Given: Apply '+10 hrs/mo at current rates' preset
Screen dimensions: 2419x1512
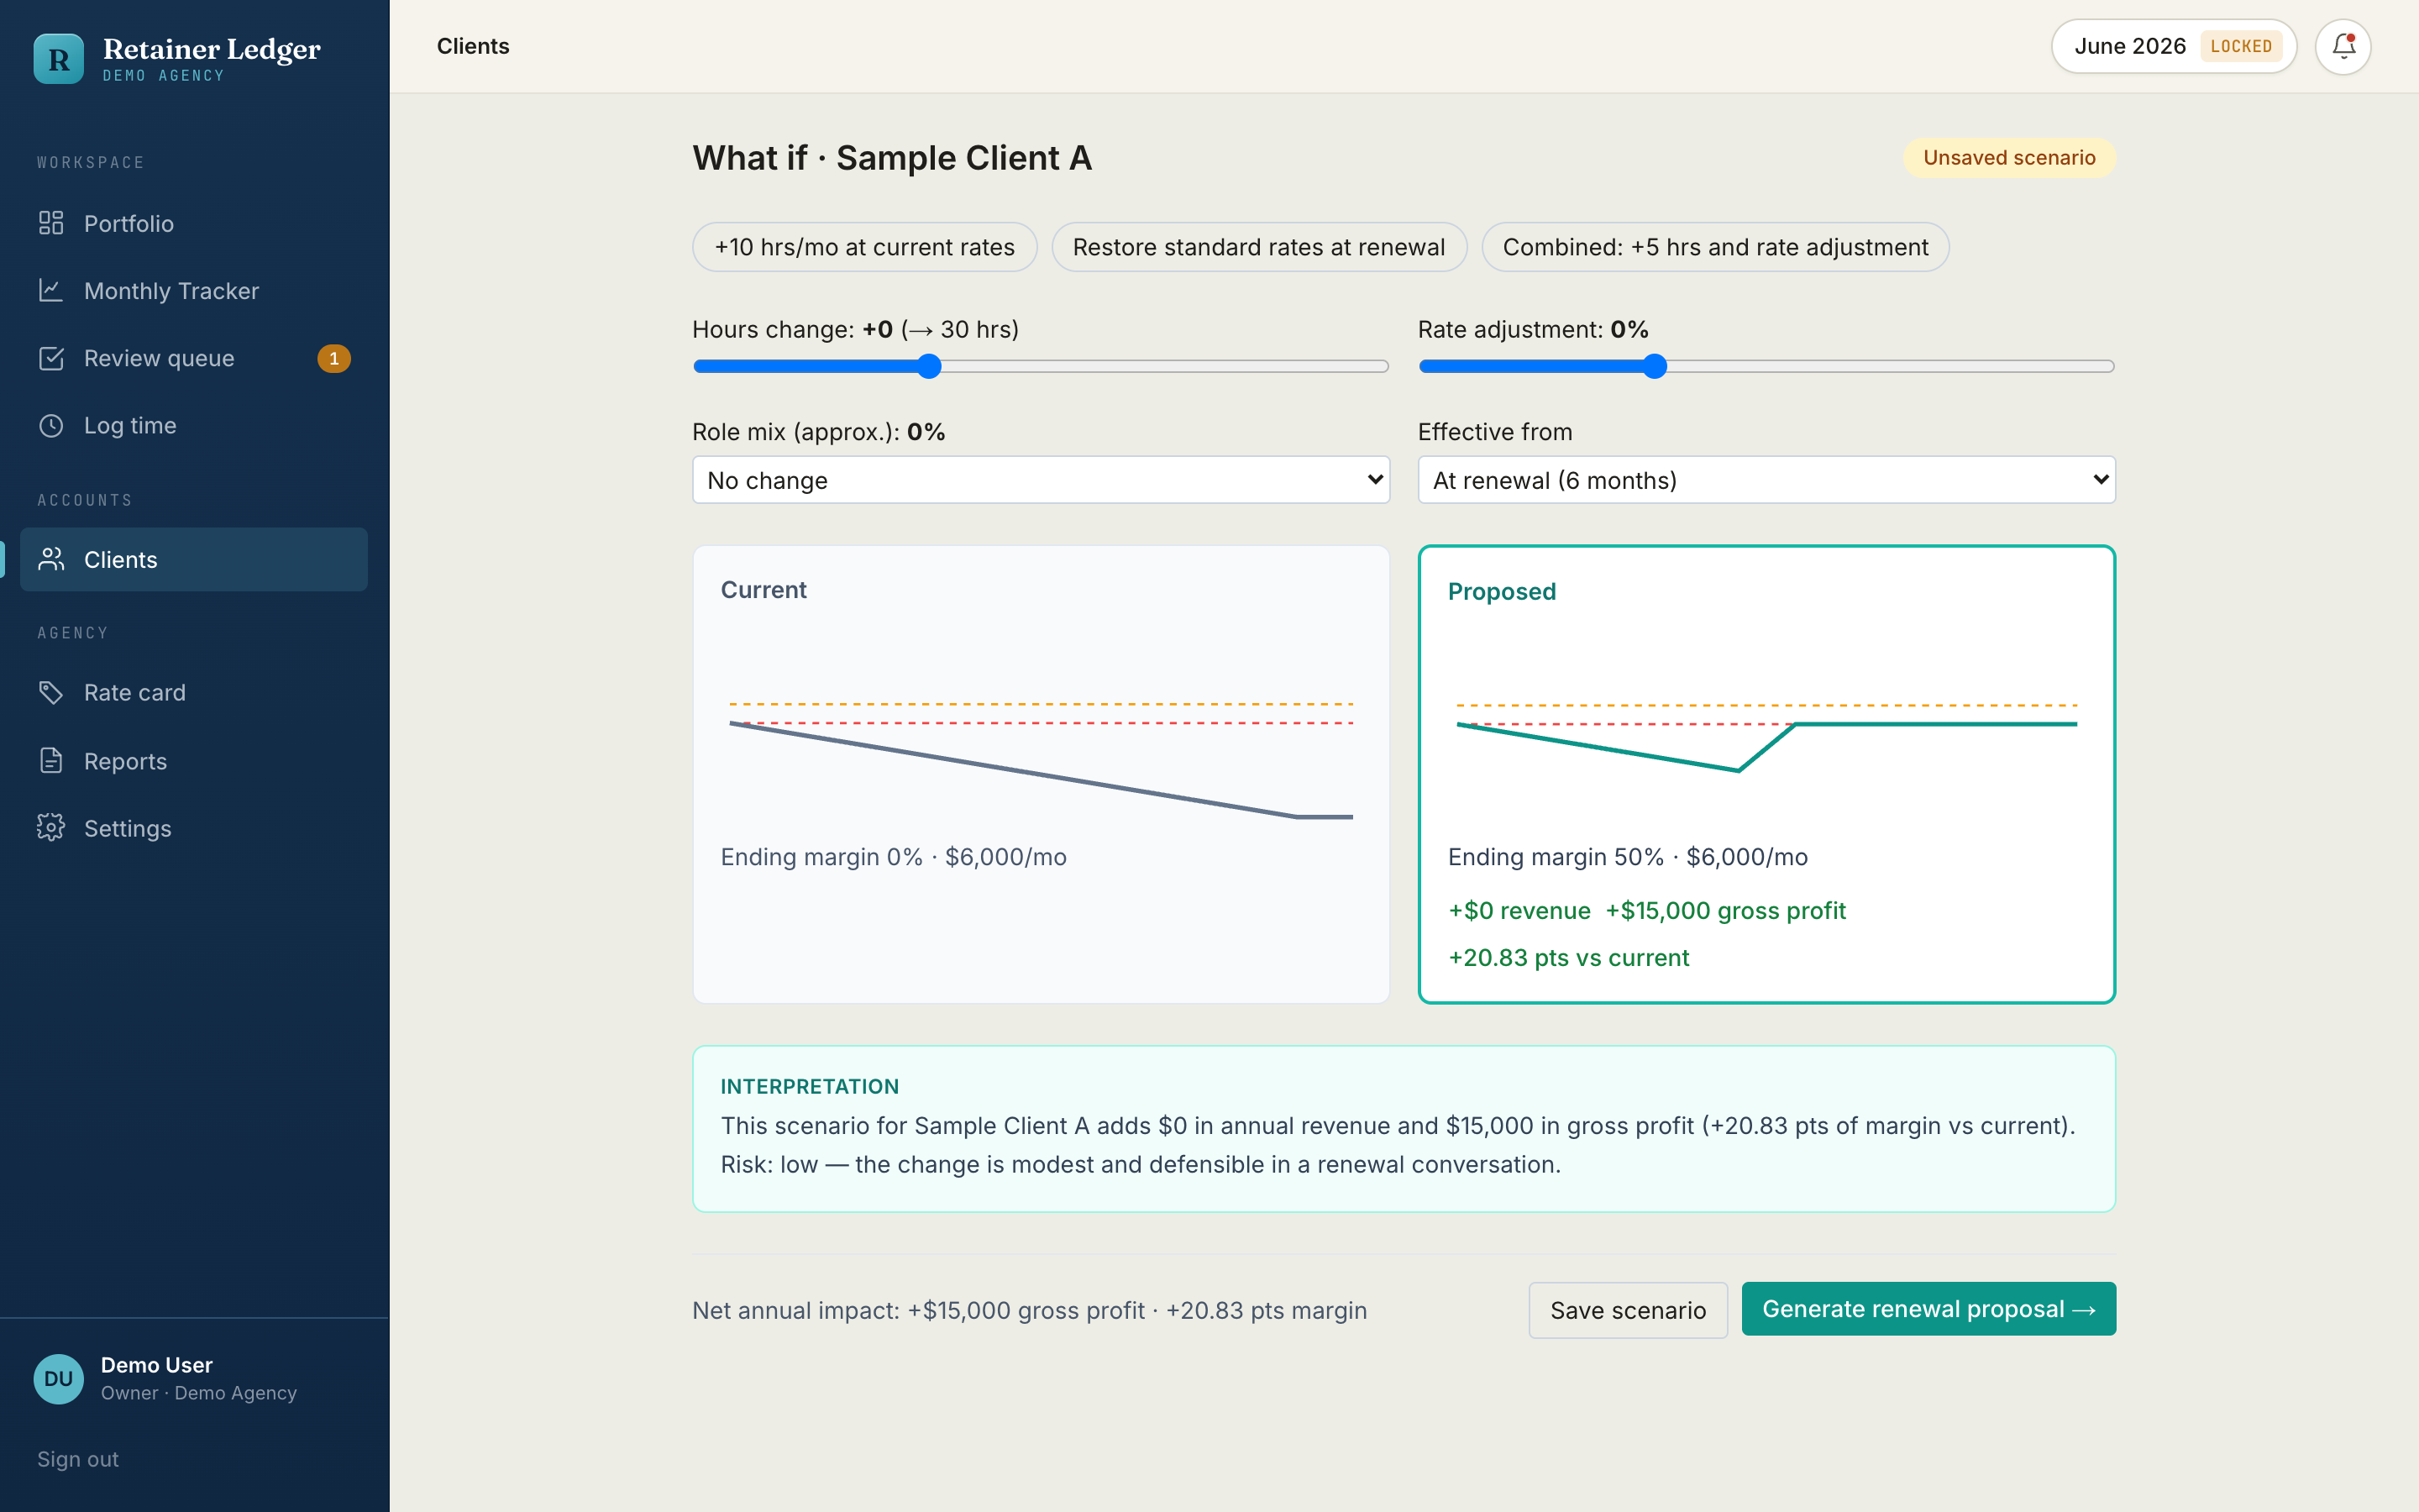Looking at the screenshot, I should (864, 247).
